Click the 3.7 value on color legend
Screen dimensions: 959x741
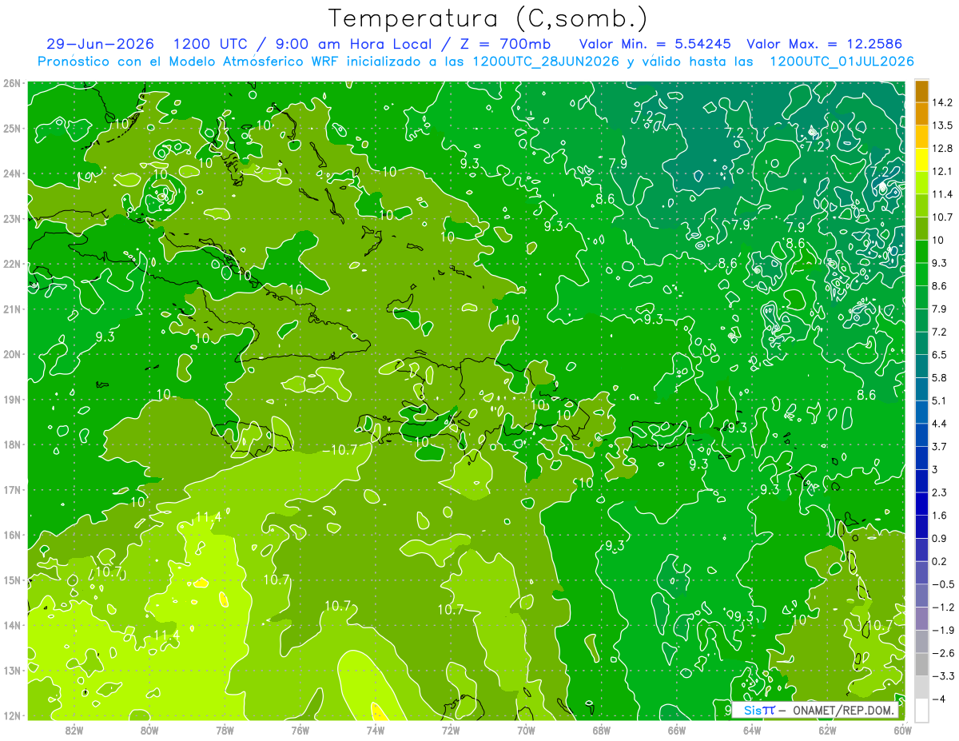click(x=939, y=446)
